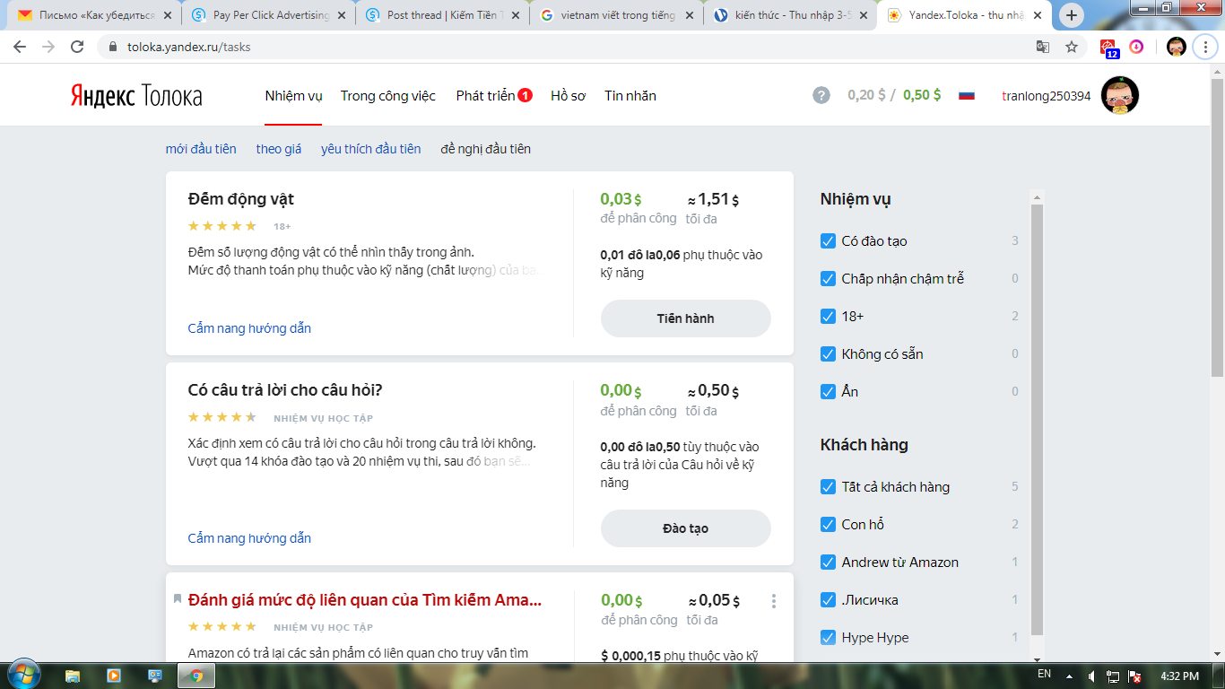The width and height of the screenshot is (1225, 689).
Task: Click the padlock site info icon
Action: click(x=113, y=47)
